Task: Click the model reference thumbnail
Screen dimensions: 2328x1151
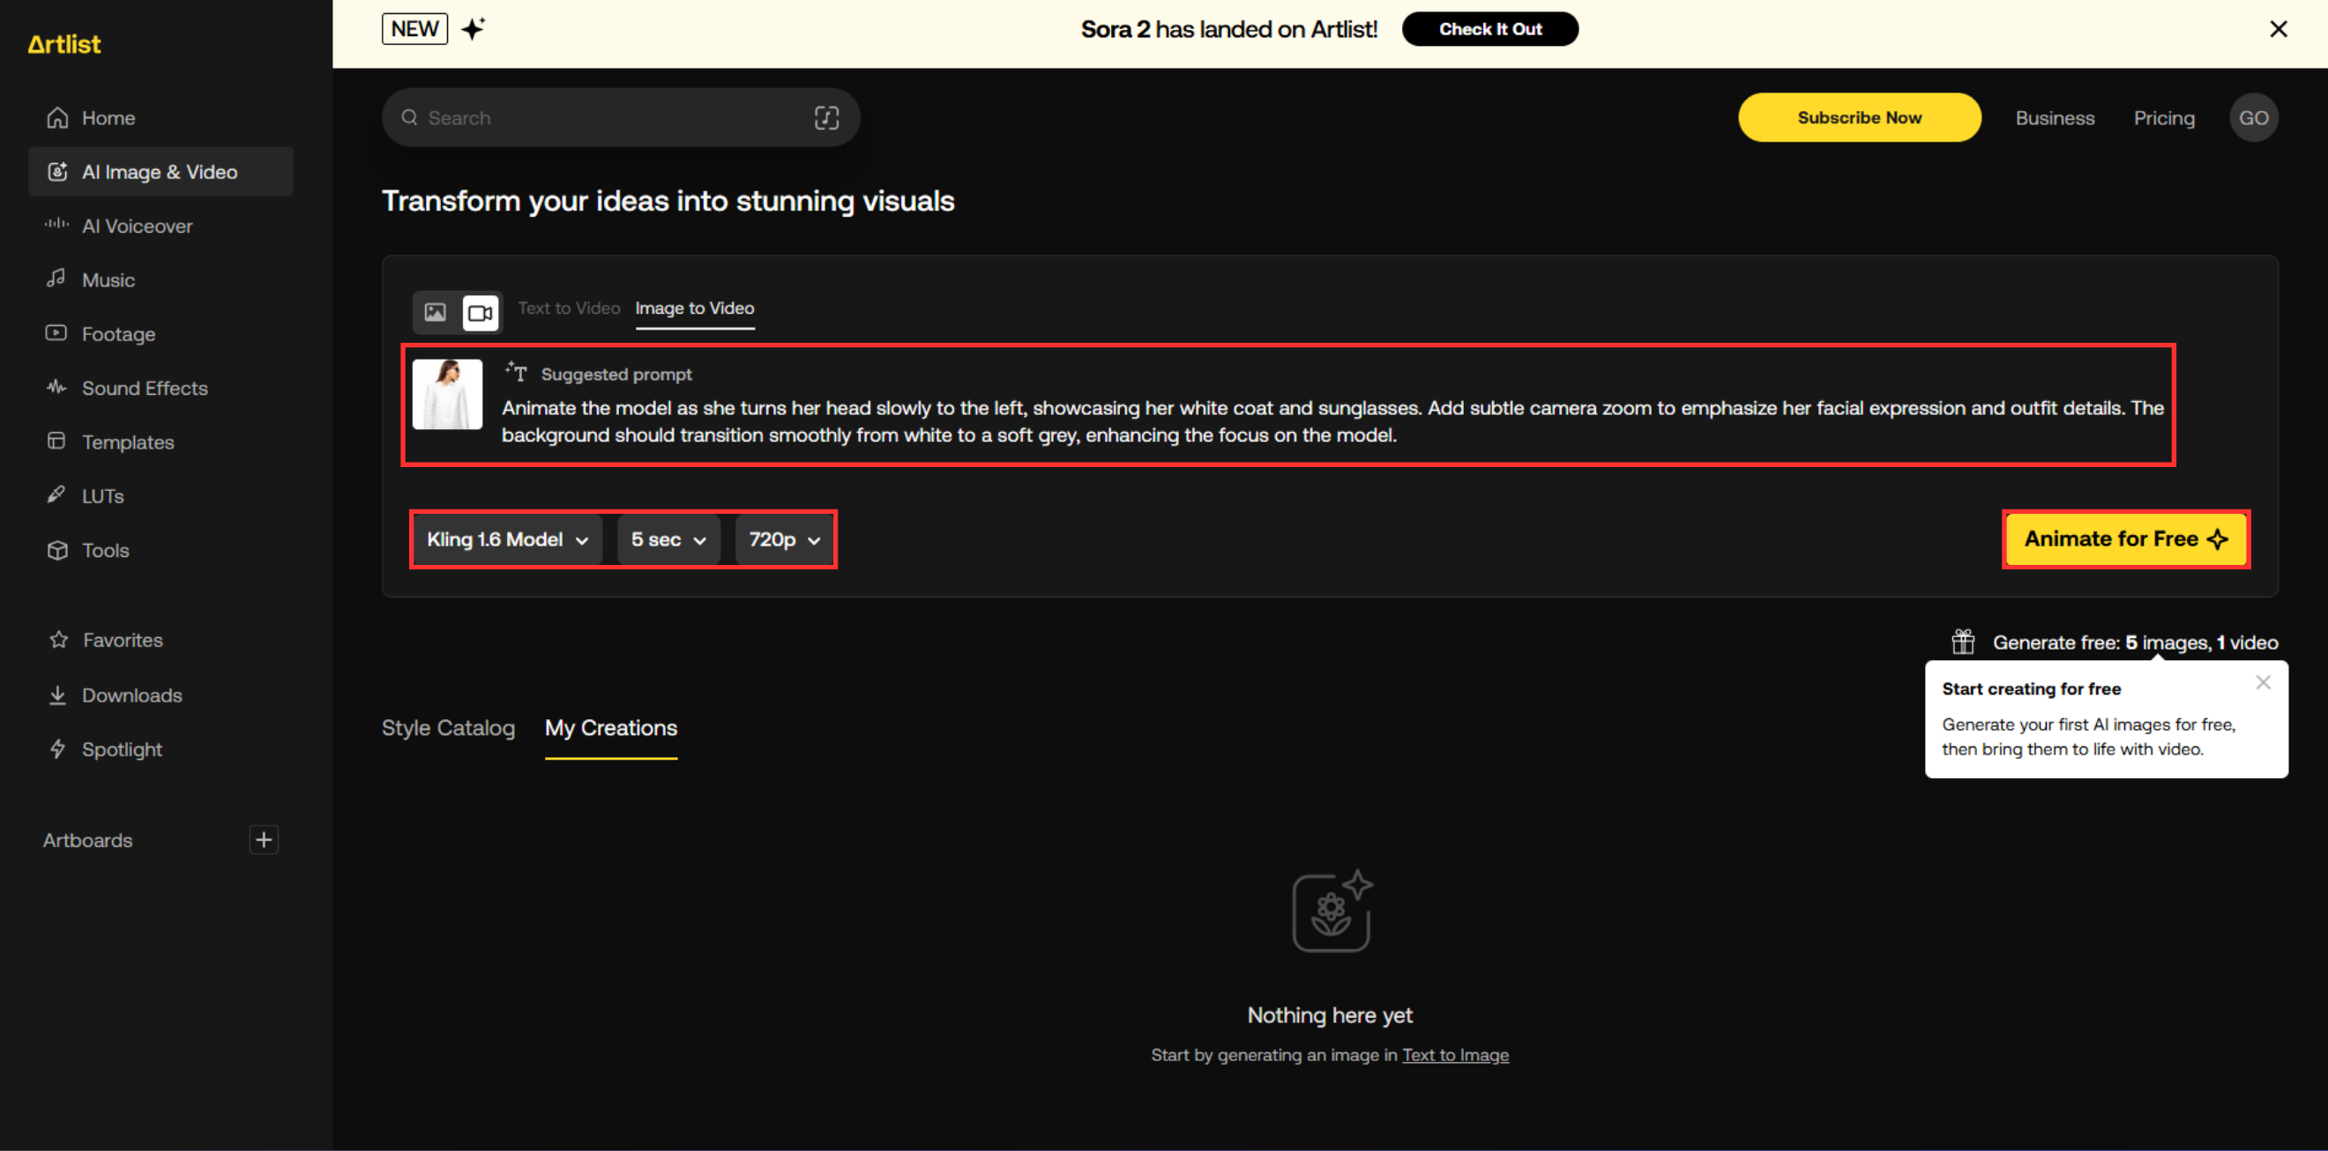Action: click(447, 394)
